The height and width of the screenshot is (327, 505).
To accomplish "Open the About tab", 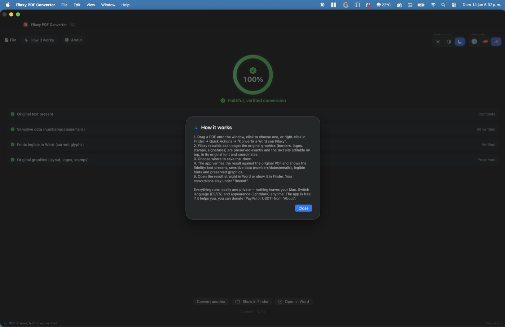I will pos(73,40).
